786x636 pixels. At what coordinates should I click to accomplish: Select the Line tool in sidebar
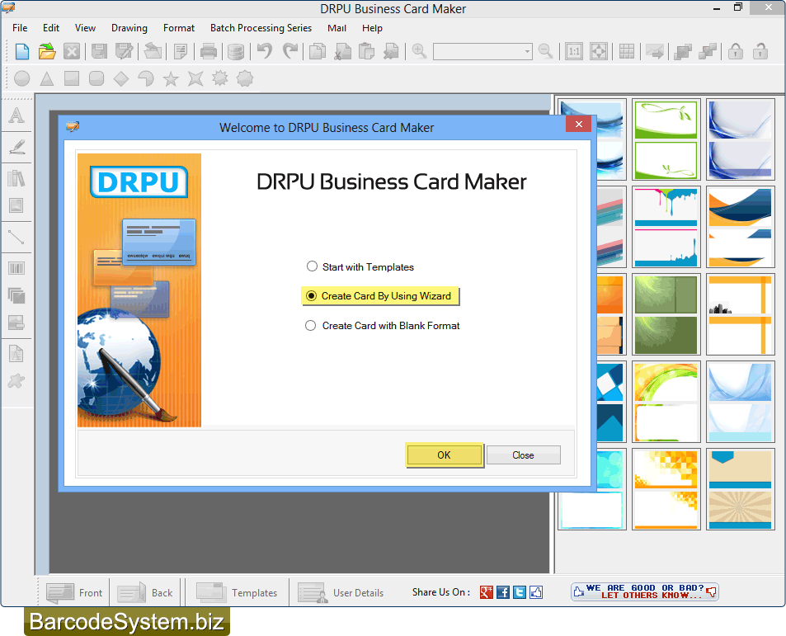pos(16,237)
